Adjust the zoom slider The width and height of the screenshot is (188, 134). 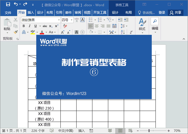click(x=149, y=131)
